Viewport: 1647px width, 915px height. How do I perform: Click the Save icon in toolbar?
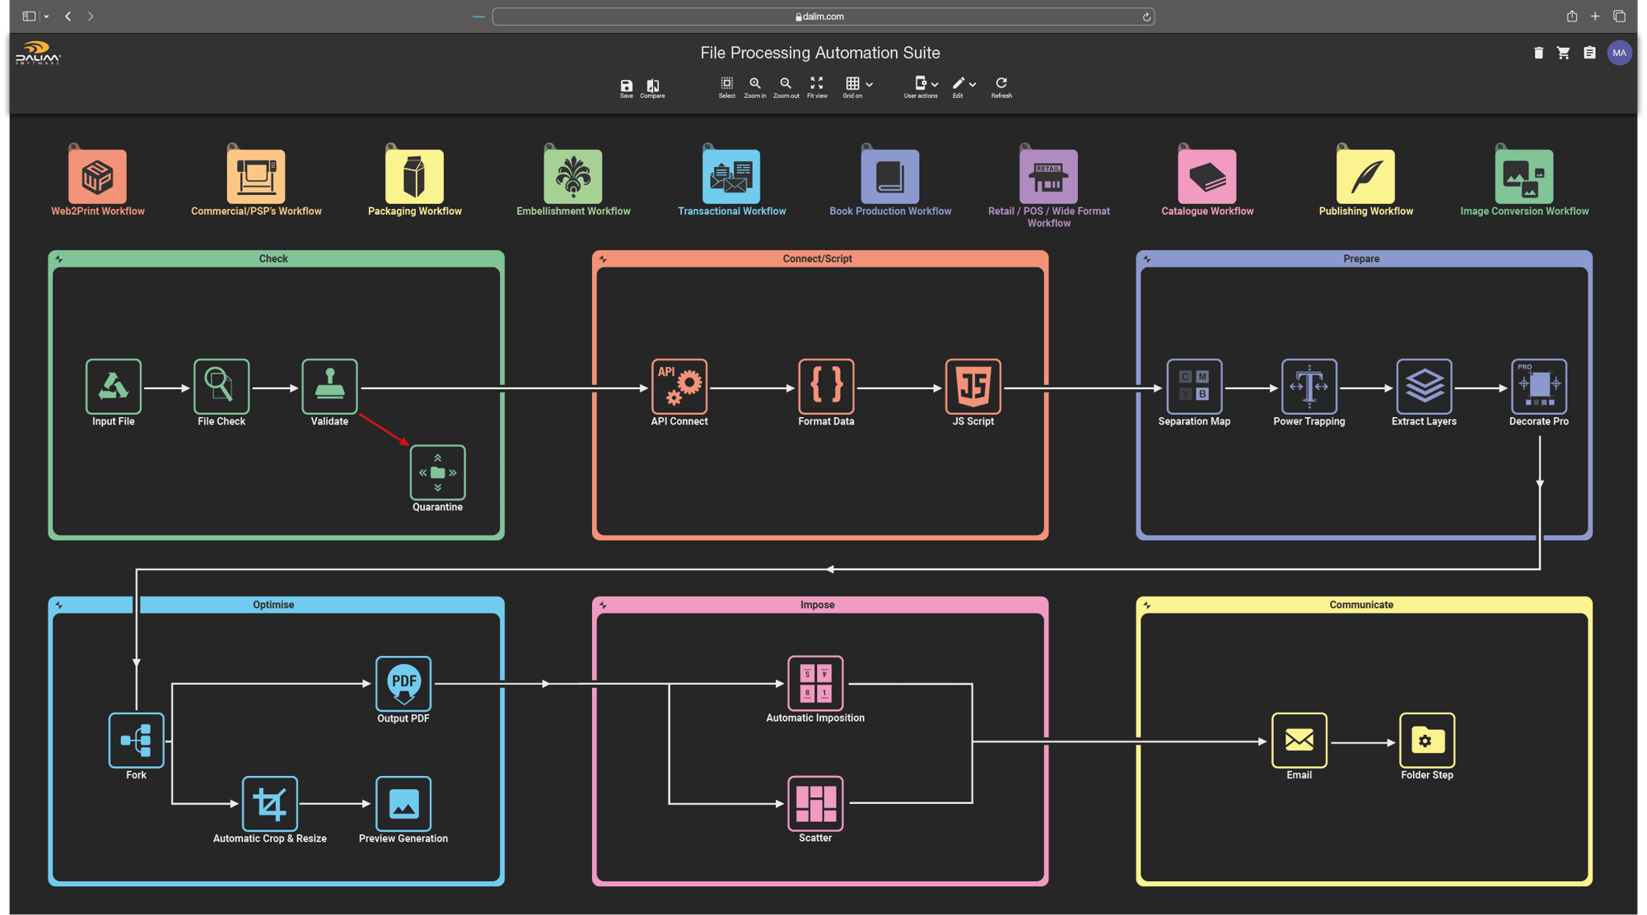point(626,86)
